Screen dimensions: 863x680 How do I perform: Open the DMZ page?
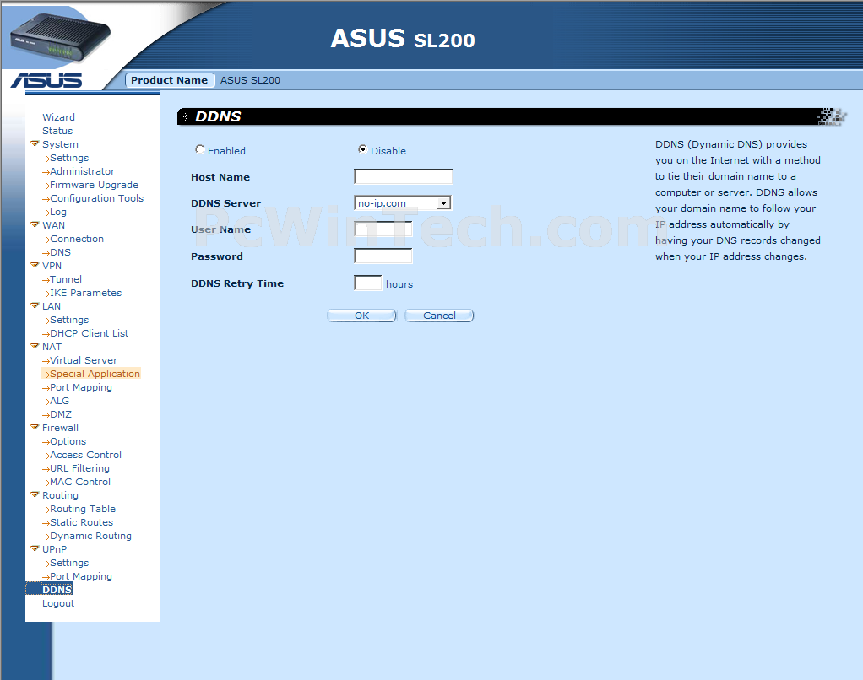coord(61,414)
